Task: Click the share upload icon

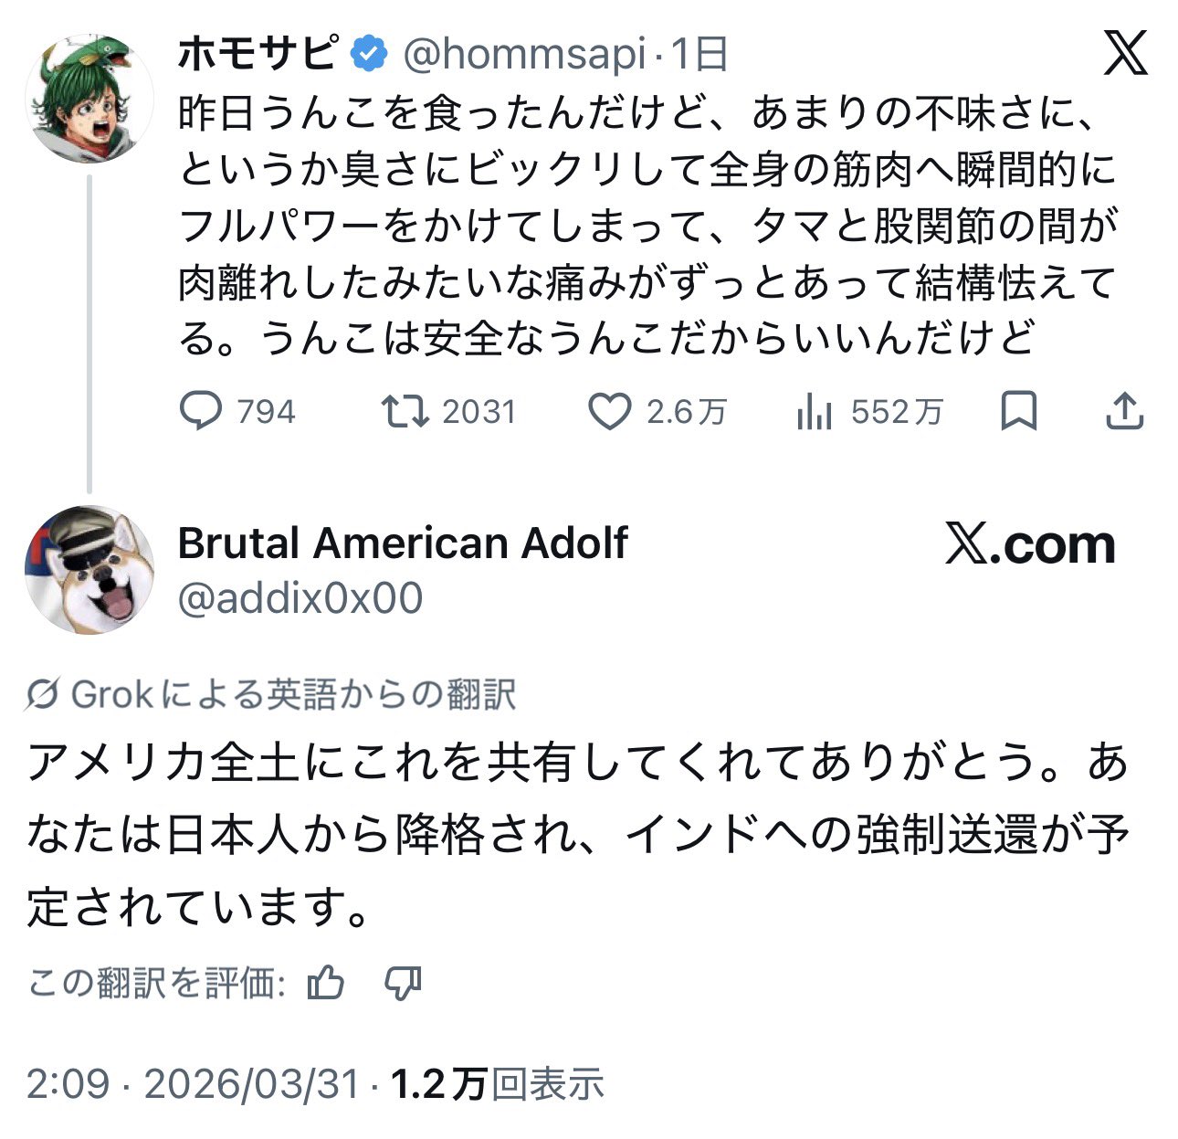Action: (x=1124, y=412)
